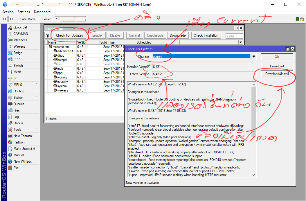
Task: Maximize the Check For Updates dialog
Action: point(287,49)
